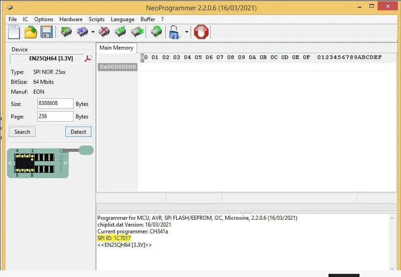Save buffer with the floppy disk icon
The height and width of the screenshot is (277, 401).
click(x=46, y=32)
